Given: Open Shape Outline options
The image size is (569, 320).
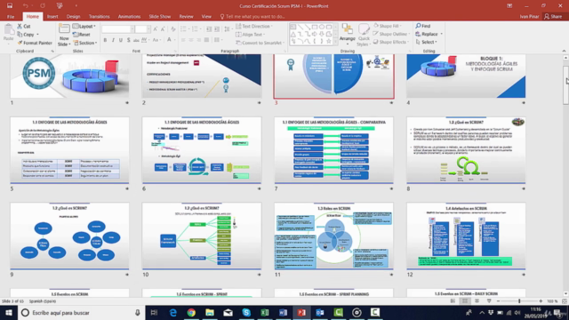Looking at the screenshot, I should click(x=391, y=34).
